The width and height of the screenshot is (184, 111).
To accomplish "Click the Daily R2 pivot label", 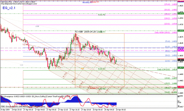I will point(102,15).
